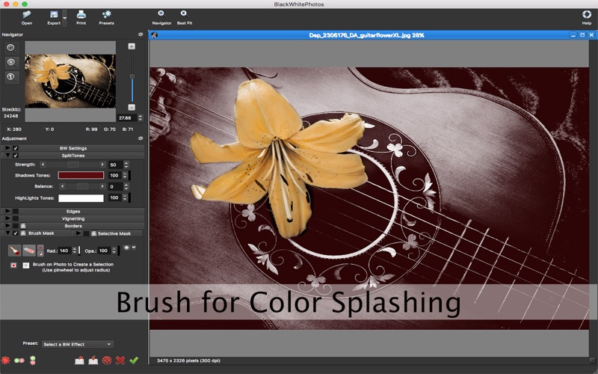This screenshot has height=374, width=598.
Task: Click the vertical zoom slider handle in the Navigator
Action: 132,77
